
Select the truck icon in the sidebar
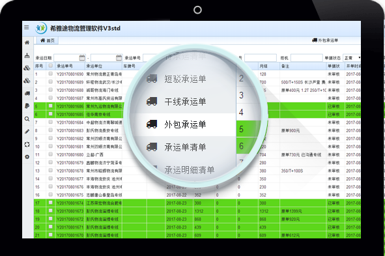tap(27, 93)
